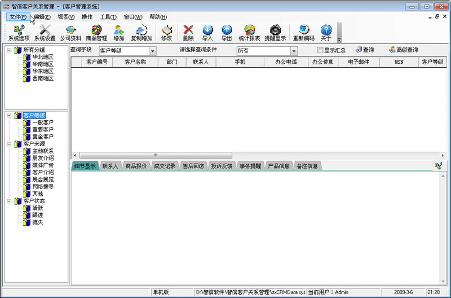Click the toolbar overflow arrow
Image resolution: width=451 pixels, height=298 pixels.
pos(339,40)
